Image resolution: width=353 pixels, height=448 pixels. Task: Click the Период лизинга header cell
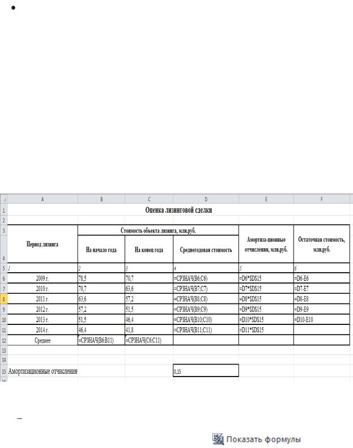click(42, 244)
